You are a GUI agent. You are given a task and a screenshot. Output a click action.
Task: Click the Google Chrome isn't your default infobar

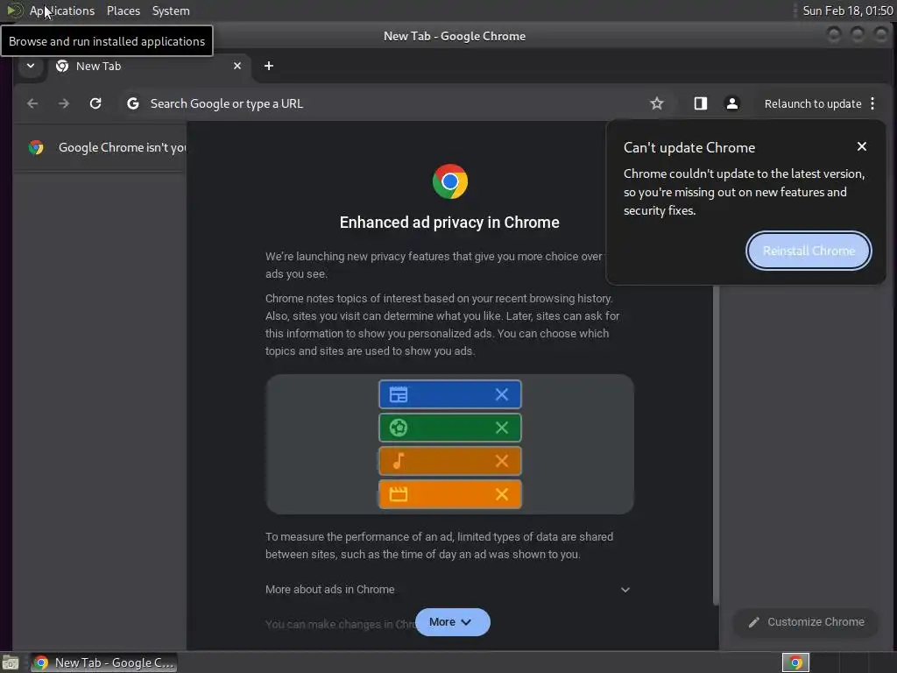[100, 147]
